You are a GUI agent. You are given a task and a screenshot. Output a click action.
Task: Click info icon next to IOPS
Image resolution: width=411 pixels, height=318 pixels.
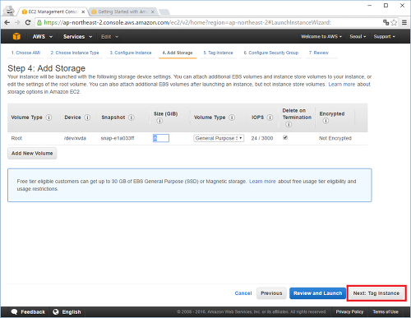click(270, 118)
